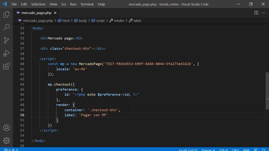Image resolution: width=269 pixels, height=151 pixels.
Task: Open the Edit menu
Action: click(24, 4)
